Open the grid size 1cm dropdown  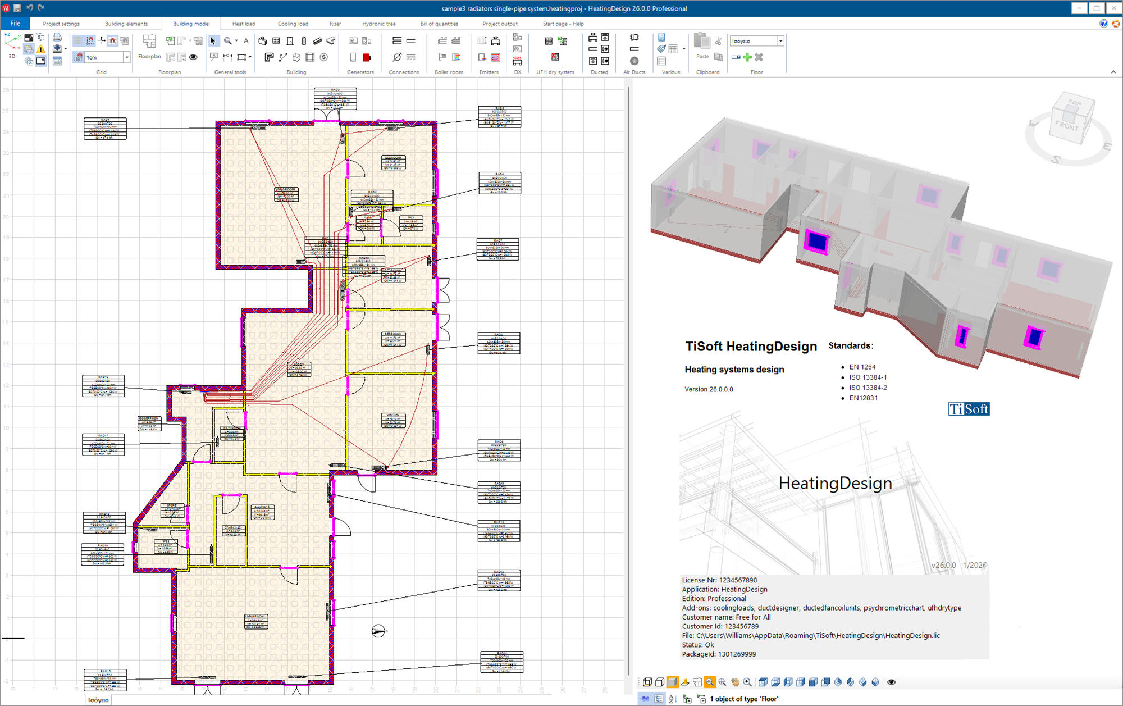pyautogui.click(x=127, y=57)
